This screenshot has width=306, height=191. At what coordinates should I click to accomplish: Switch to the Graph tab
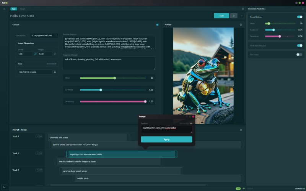[x=23, y=8]
